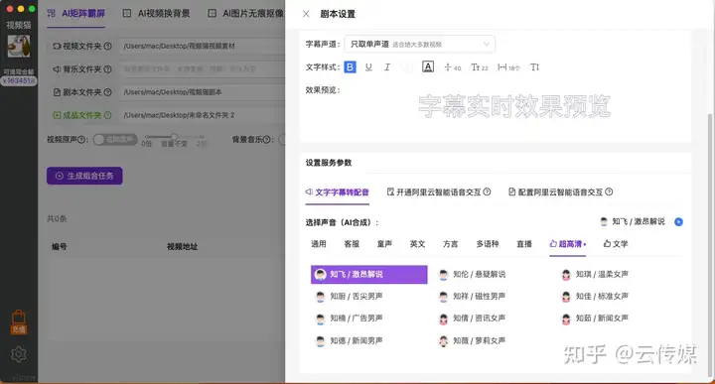Image resolution: width=715 pixels, height=384 pixels.
Task: Open help icon next to 开通阿里云智能语音交互
Action: [487, 192]
